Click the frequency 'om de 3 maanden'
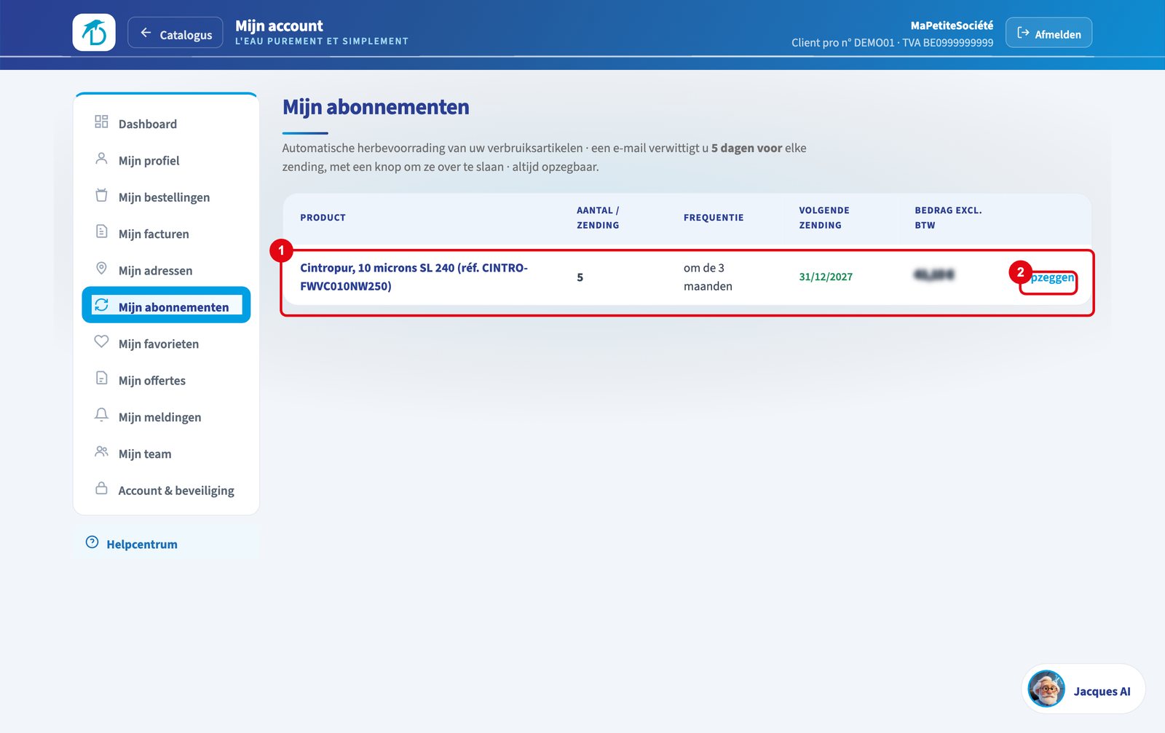1165x733 pixels. click(x=708, y=277)
